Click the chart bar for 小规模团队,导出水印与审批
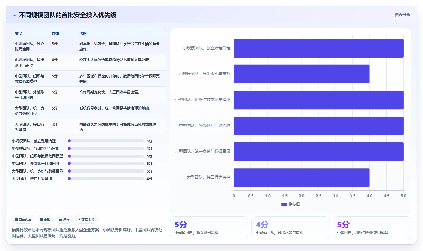The height and width of the screenshot is (251, 423). 302,74
